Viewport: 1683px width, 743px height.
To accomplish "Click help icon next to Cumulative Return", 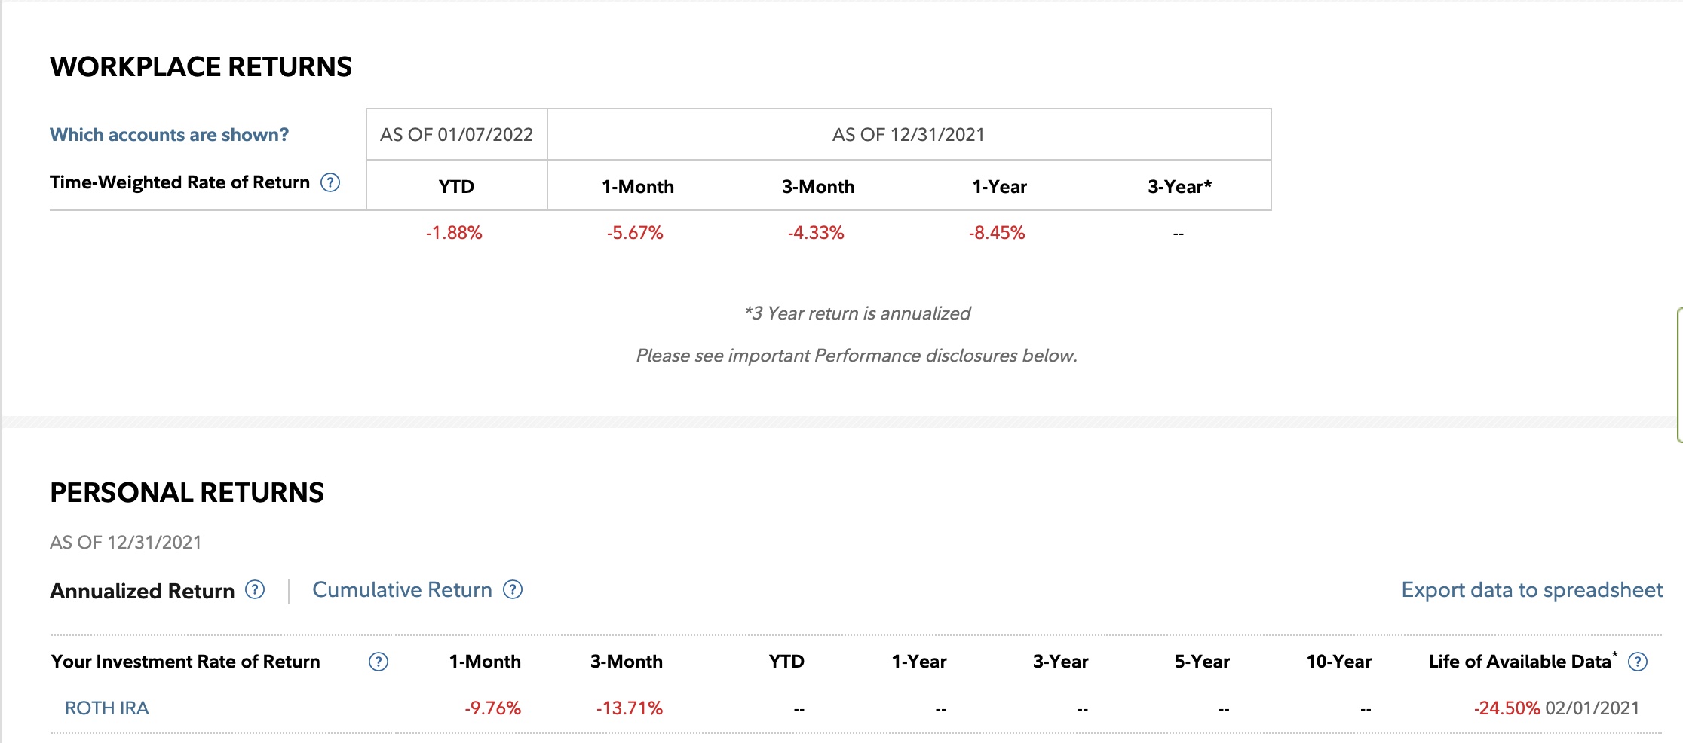I will [513, 590].
